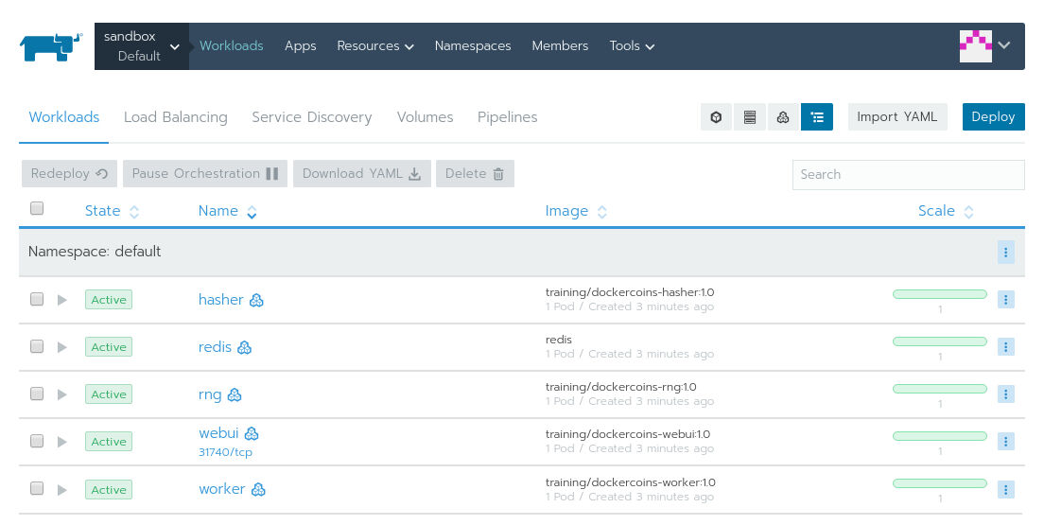Check the rng workload checkbox
This screenshot has width=1044, height=525.
tap(37, 394)
